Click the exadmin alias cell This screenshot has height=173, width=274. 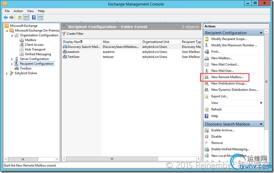(108, 52)
